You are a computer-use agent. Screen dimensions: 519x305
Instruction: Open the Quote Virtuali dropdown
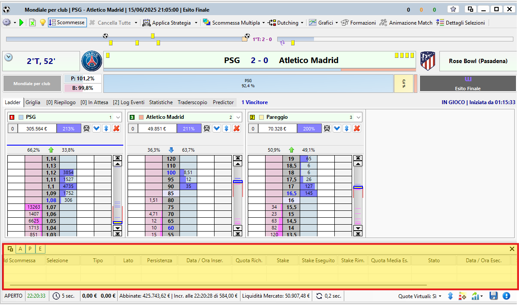click(x=440, y=296)
